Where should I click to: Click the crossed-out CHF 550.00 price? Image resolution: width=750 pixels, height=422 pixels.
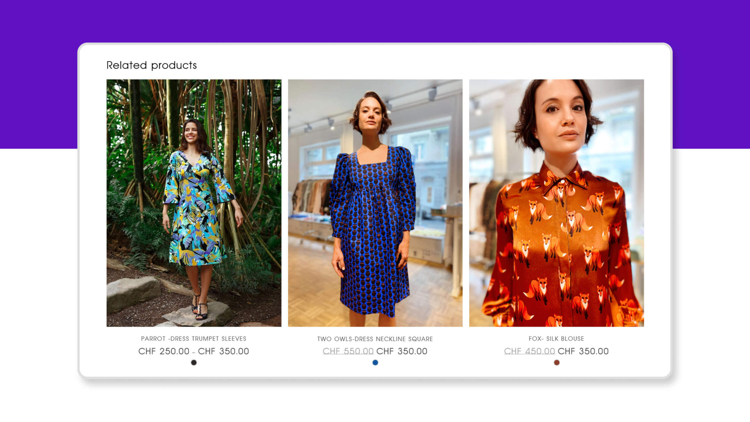coord(348,351)
